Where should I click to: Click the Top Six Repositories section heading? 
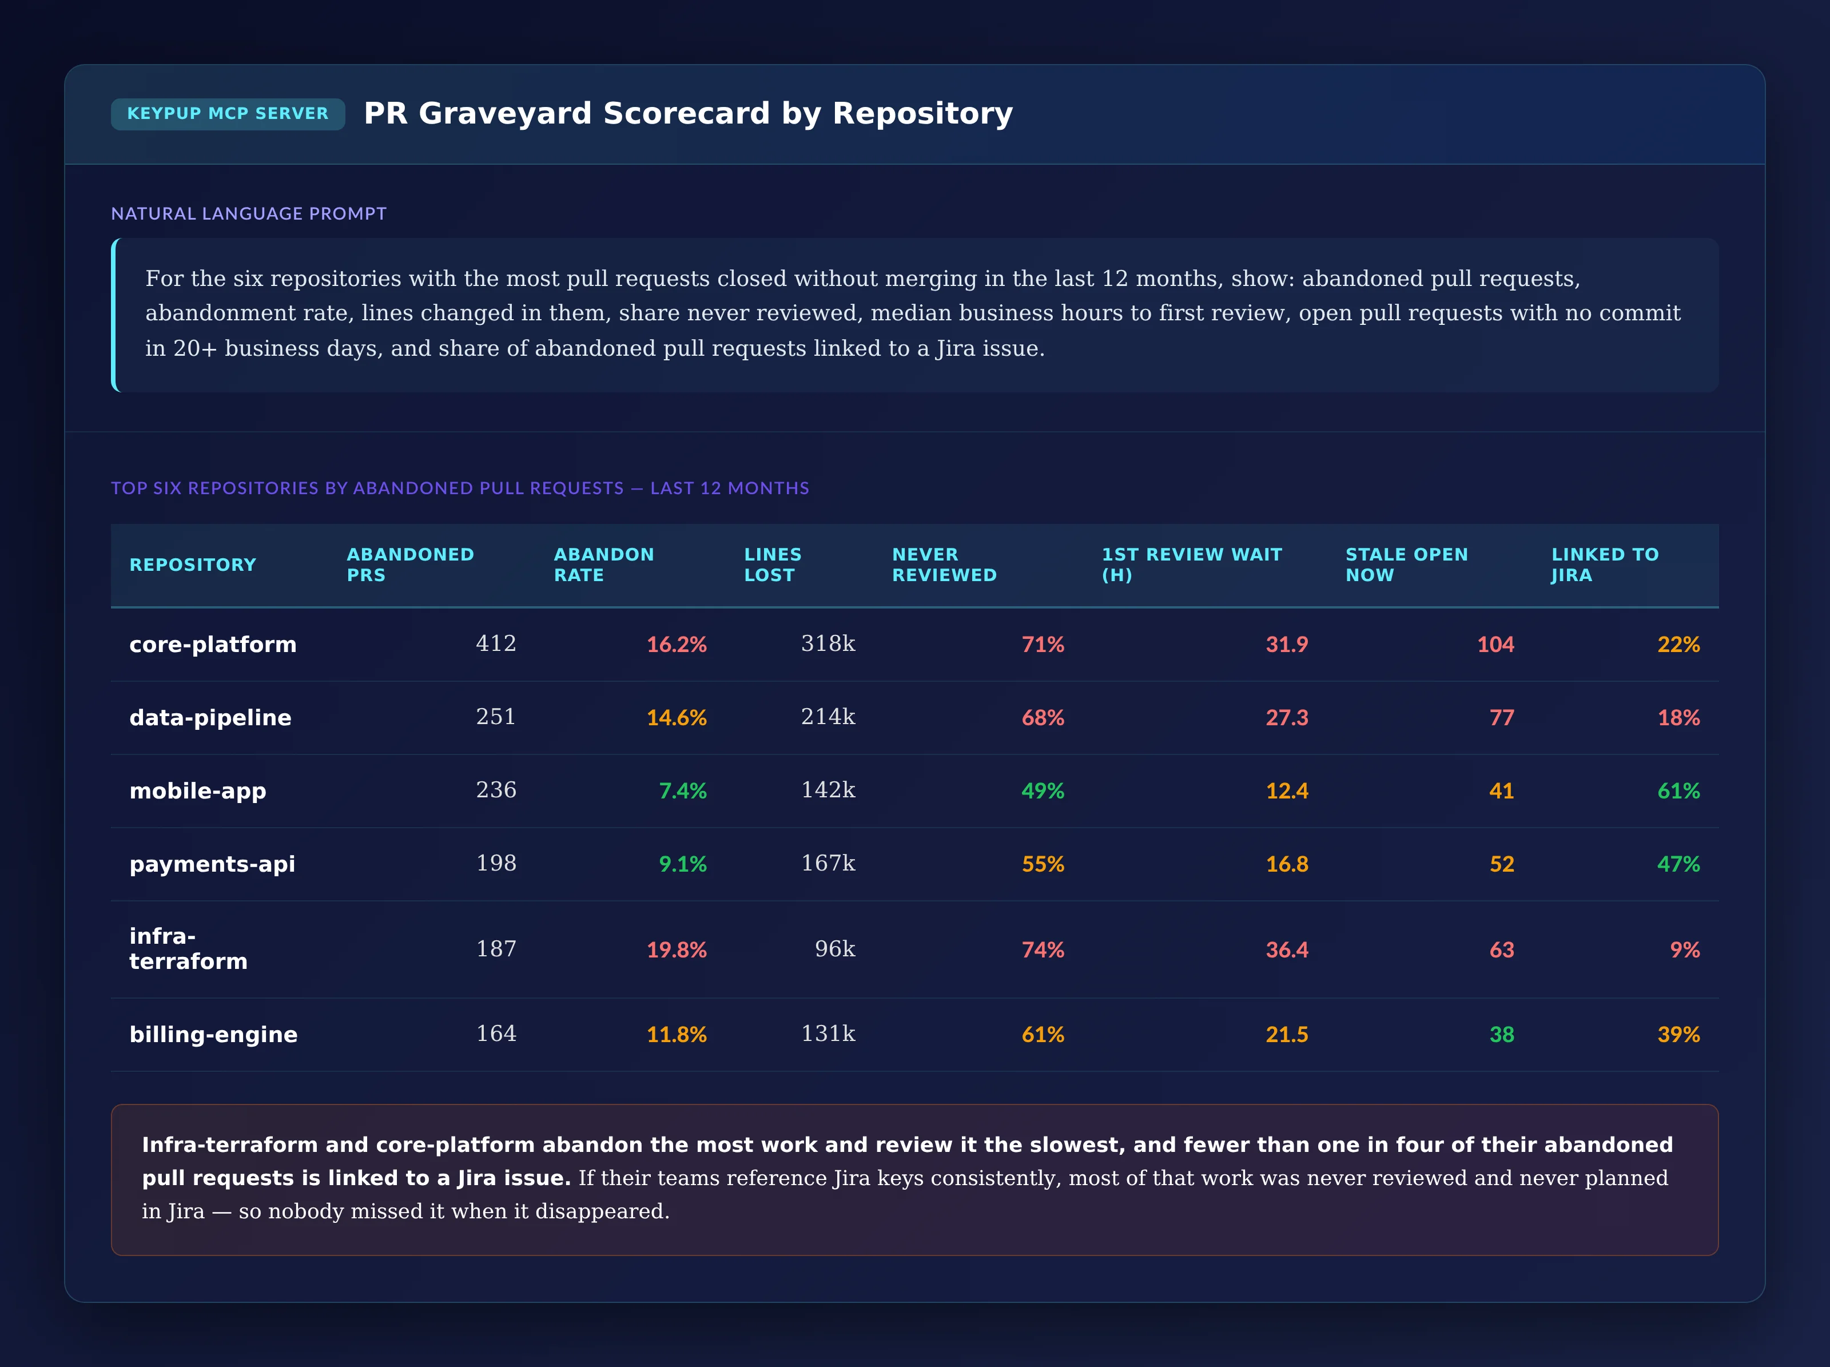[460, 488]
